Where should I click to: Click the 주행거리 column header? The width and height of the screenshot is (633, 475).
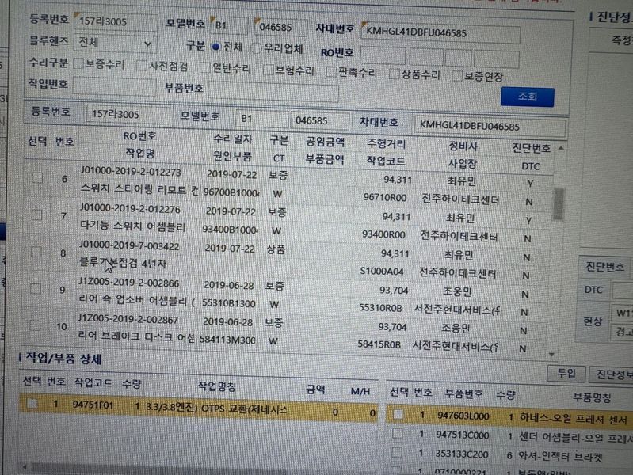(386, 143)
